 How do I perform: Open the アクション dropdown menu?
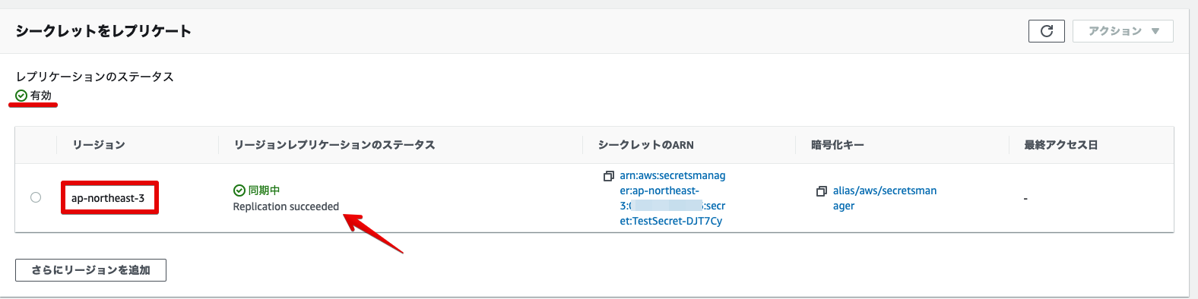point(1123,31)
